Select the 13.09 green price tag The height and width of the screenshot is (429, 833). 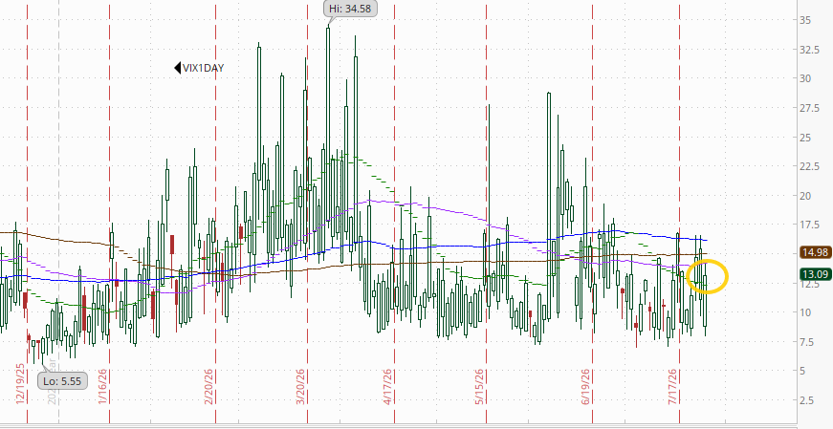pyautogui.click(x=816, y=274)
